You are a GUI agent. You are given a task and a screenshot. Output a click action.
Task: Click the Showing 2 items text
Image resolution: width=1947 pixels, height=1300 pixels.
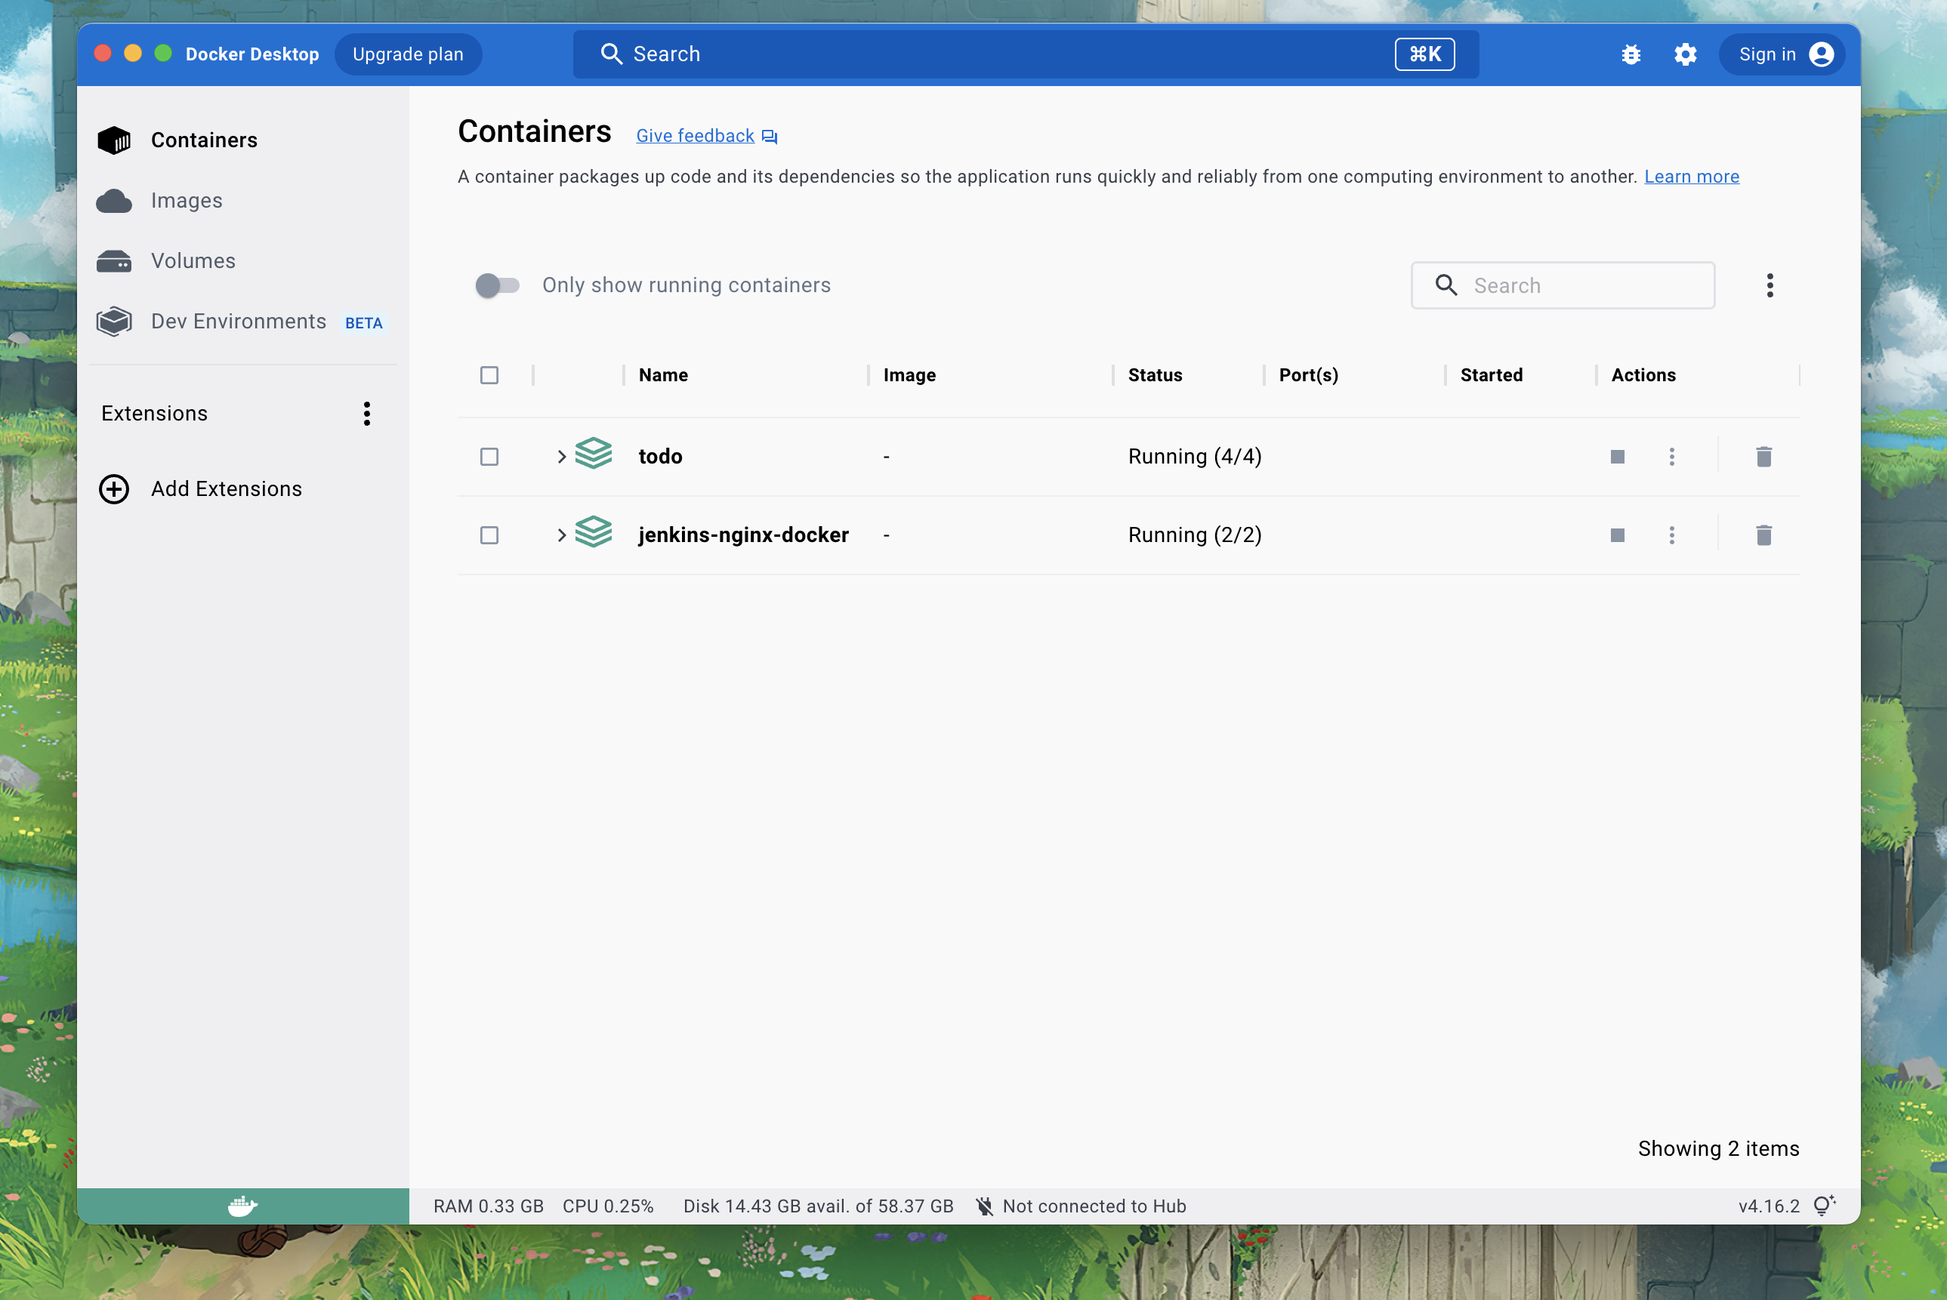pos(1718,1149)
